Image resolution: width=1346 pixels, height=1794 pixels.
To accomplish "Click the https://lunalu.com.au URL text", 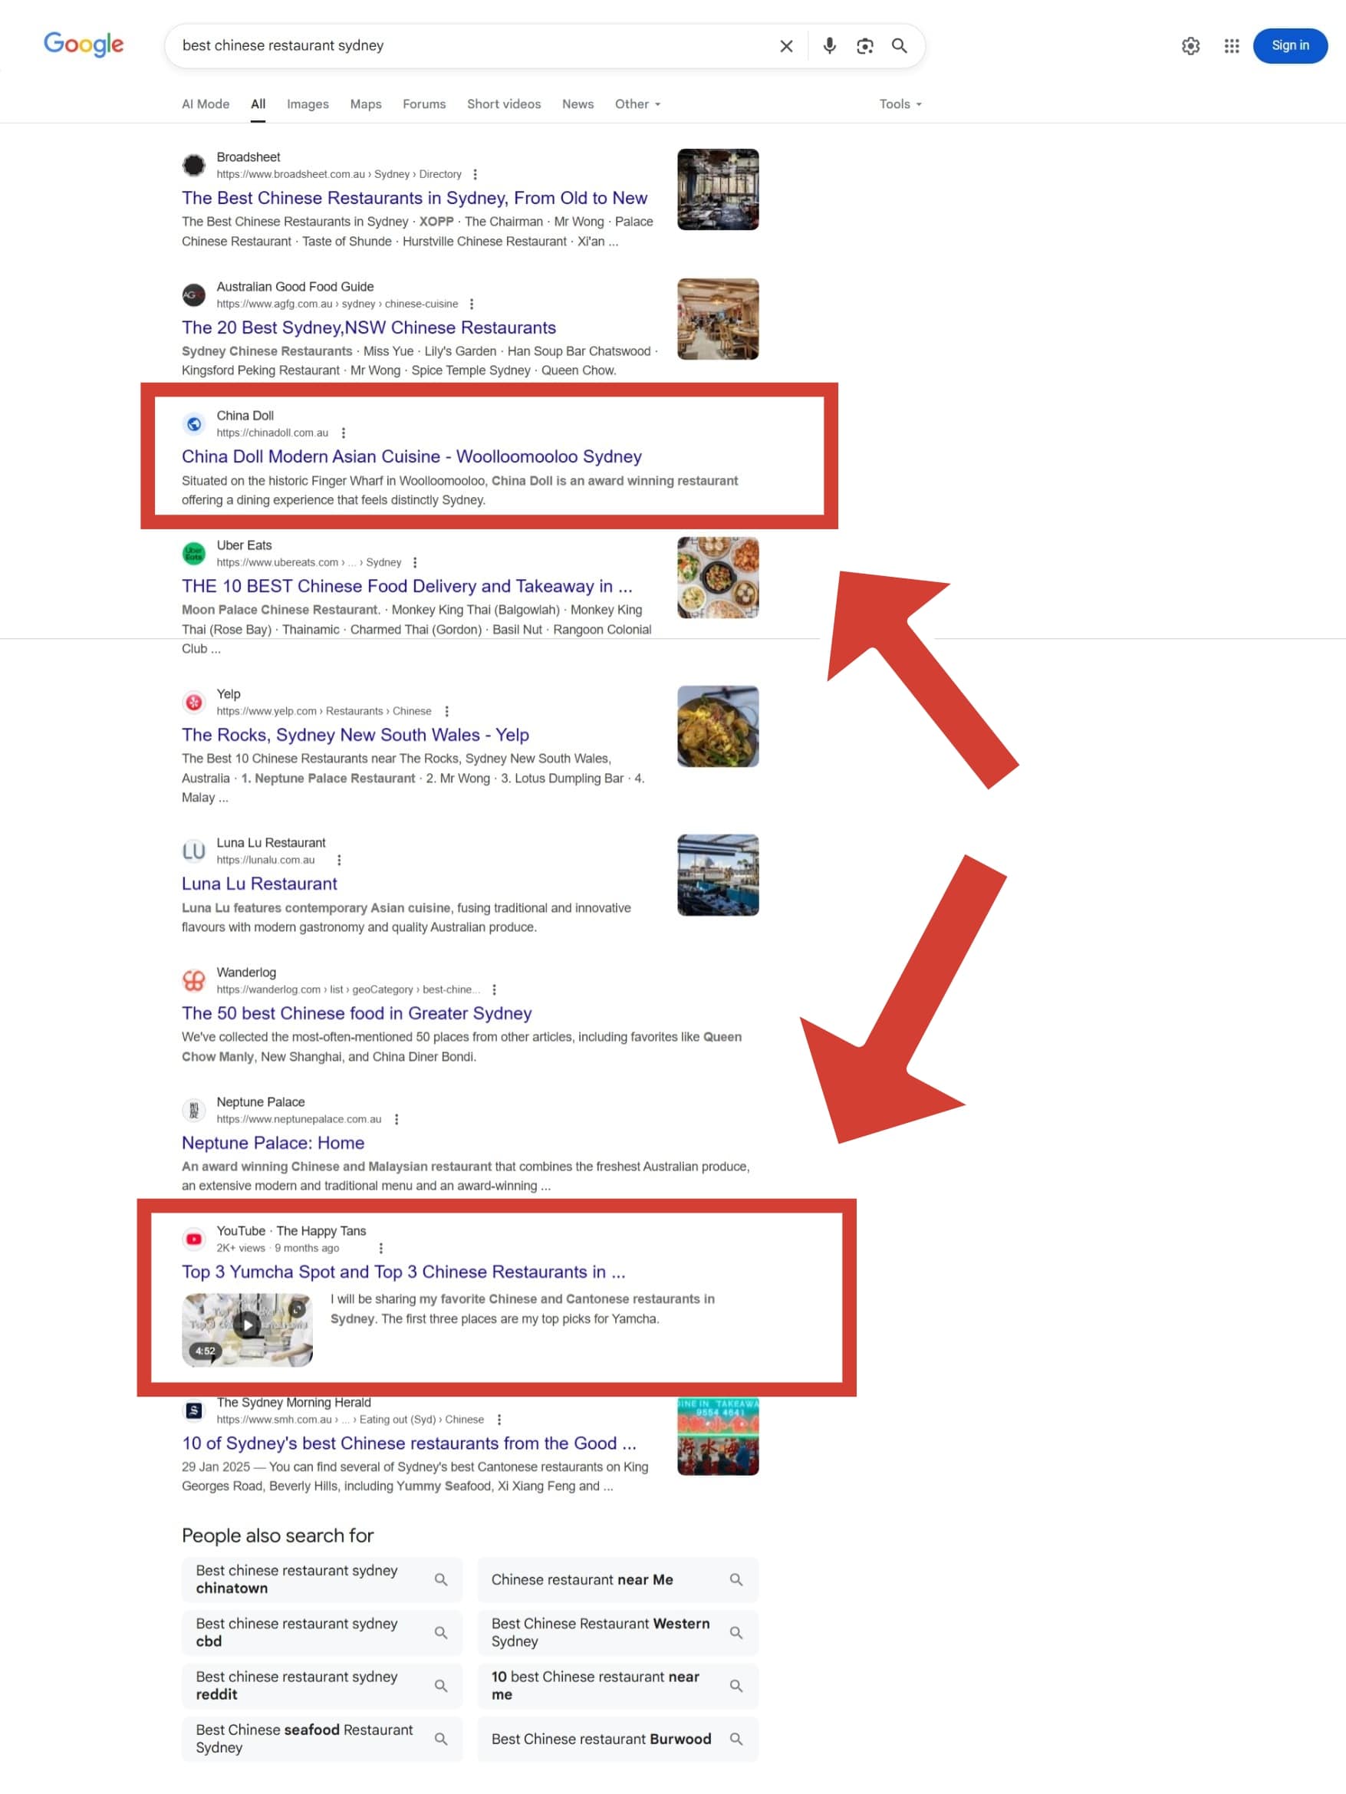I will click(265, 861).
